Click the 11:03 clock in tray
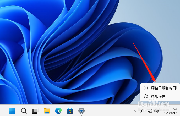The image size is (180, 116). click(x=173, y=109)
